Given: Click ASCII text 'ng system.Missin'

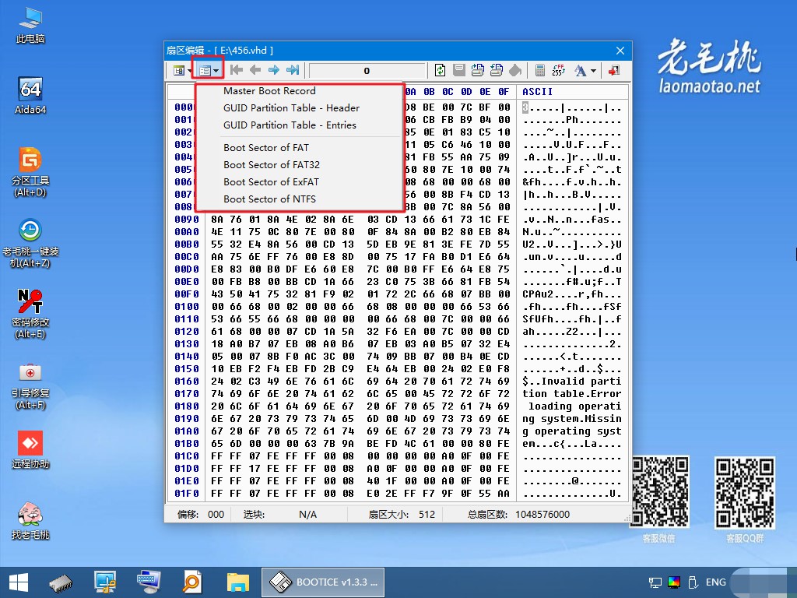Looking at the screenshot, I should (x=572, y=418).
